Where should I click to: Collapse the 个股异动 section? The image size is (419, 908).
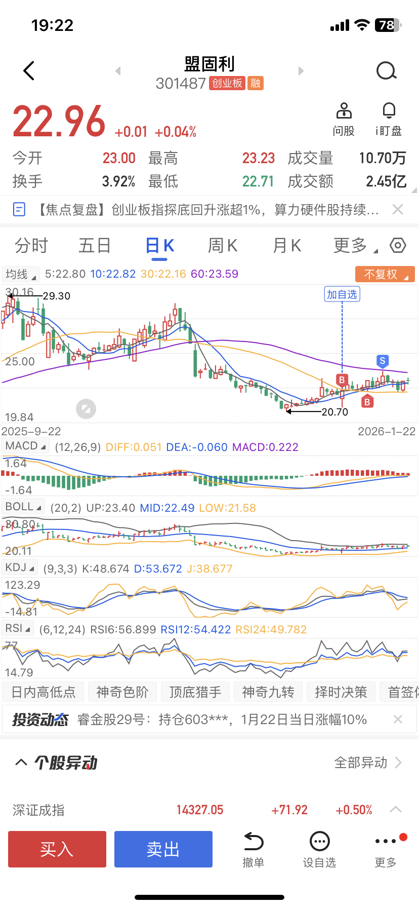[x=21, y=763]
